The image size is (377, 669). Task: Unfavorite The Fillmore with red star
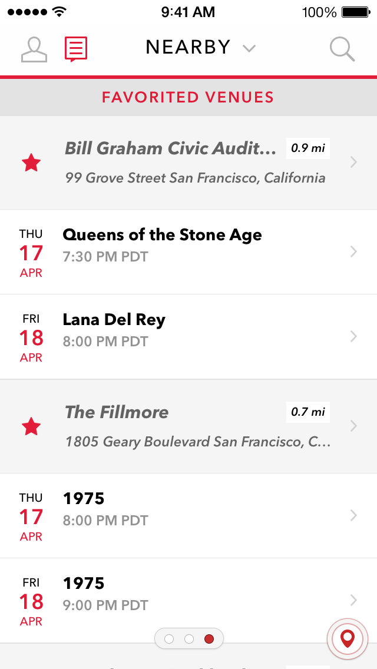tap(31, 426)
